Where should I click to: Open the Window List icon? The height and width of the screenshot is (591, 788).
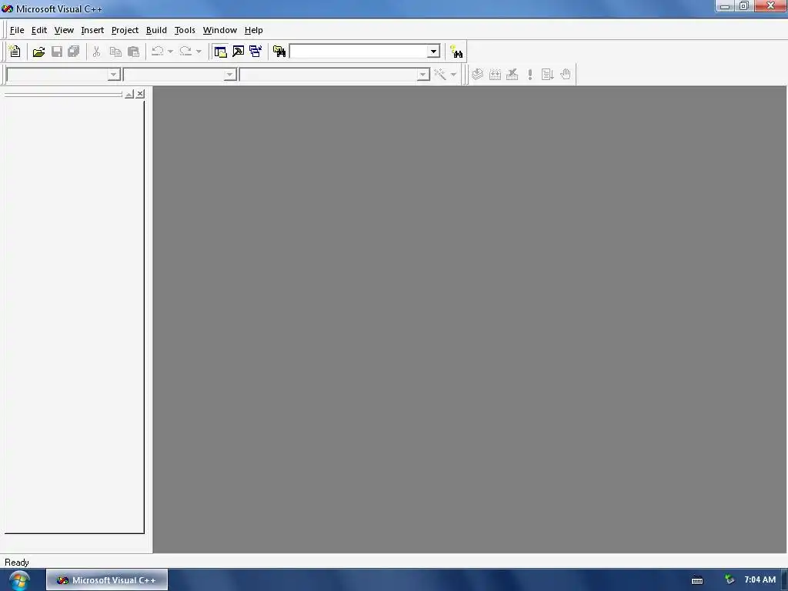point(255,52)
